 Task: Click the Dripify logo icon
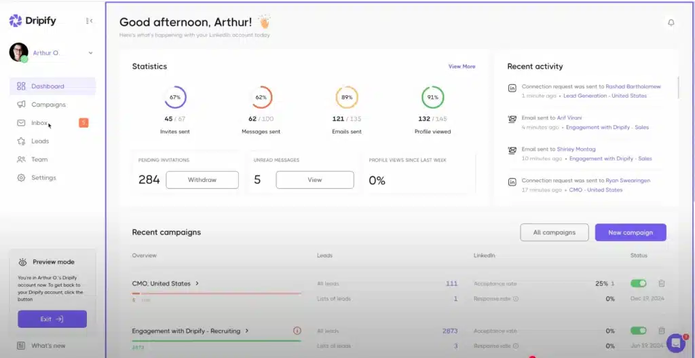16,20
